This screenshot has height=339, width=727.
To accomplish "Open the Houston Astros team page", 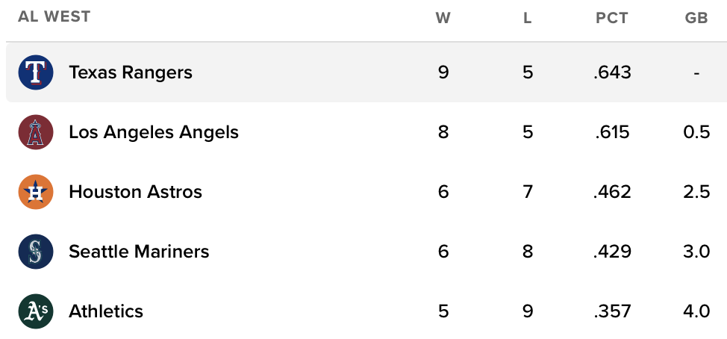I will (135, 192).
